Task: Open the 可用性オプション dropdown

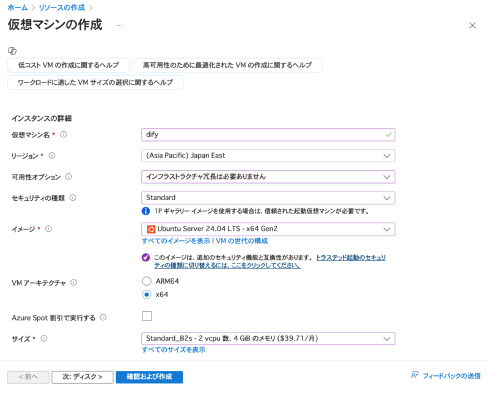Action: [x=268, y=177]
